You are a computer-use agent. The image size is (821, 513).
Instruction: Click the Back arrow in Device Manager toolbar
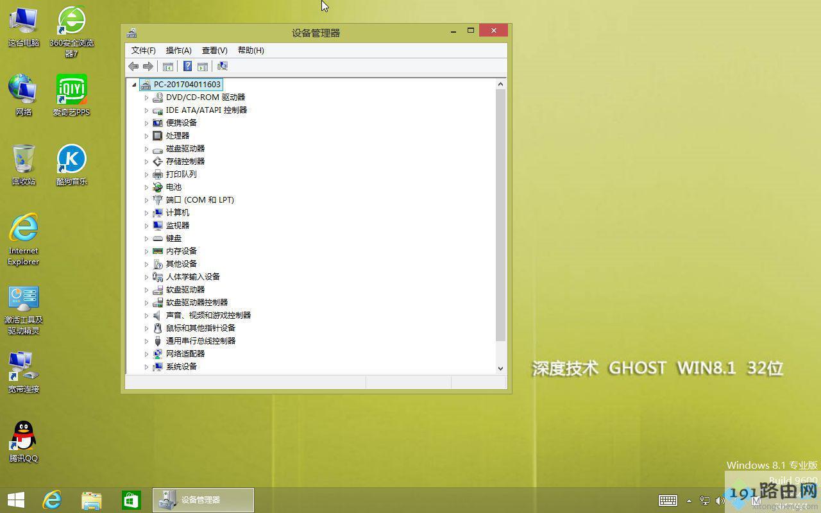coord(133,66)
